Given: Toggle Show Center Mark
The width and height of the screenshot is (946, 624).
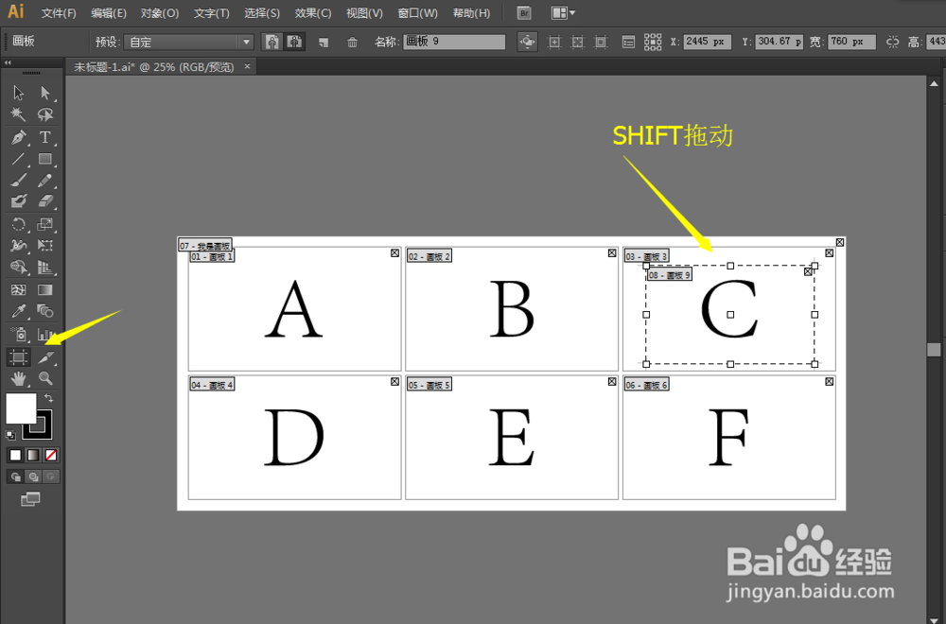Looking at the screenshot, I should (x=553, y=43).
